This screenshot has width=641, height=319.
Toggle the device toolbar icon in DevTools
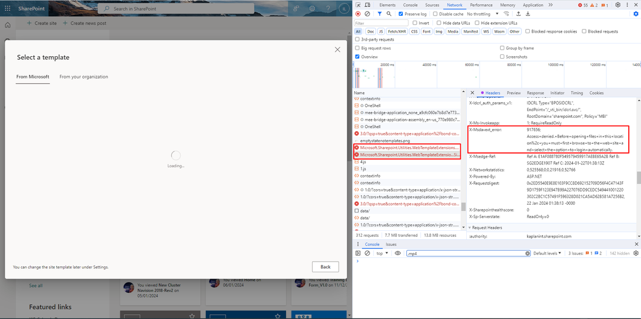tap(367, 5)
